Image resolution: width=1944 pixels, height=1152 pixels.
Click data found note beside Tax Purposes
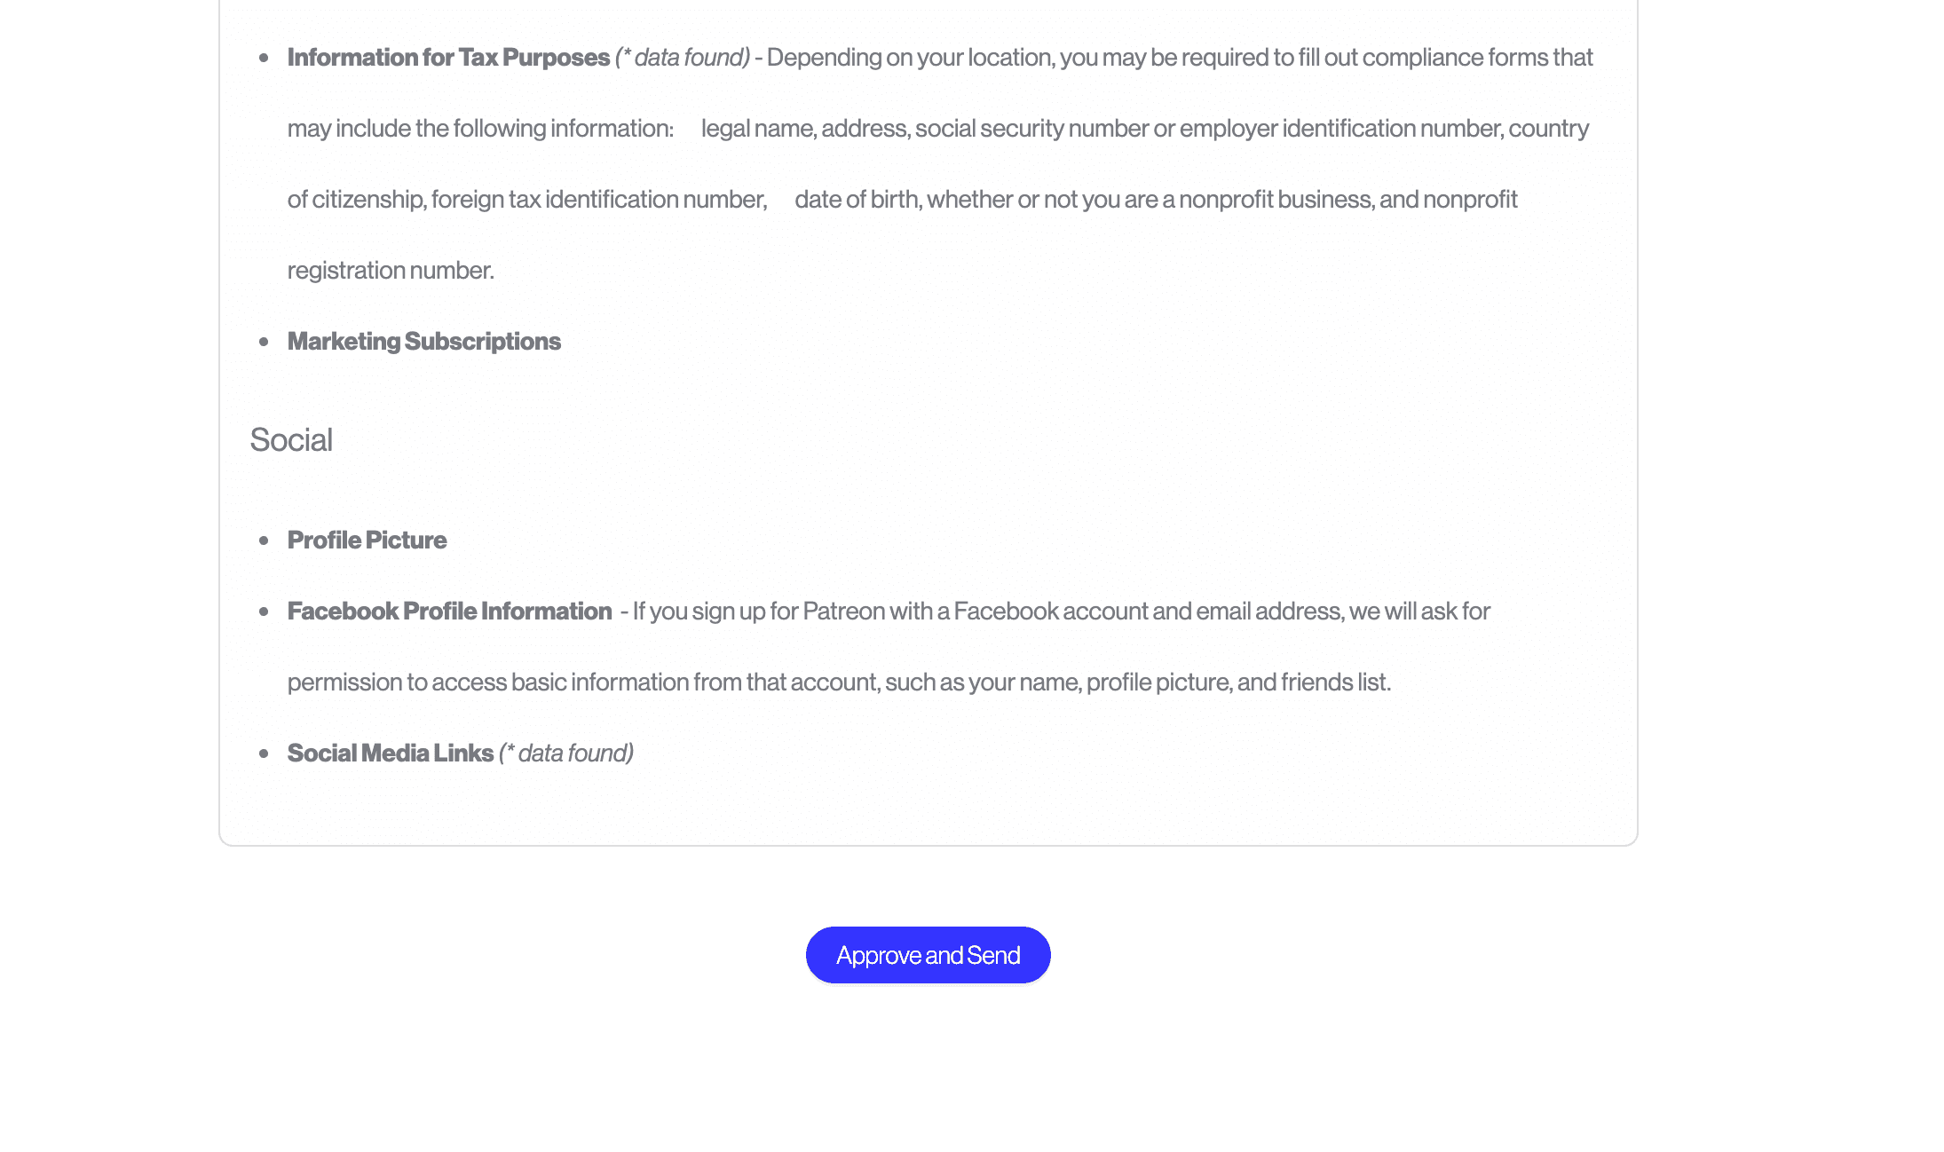click(x=682, y=58)
